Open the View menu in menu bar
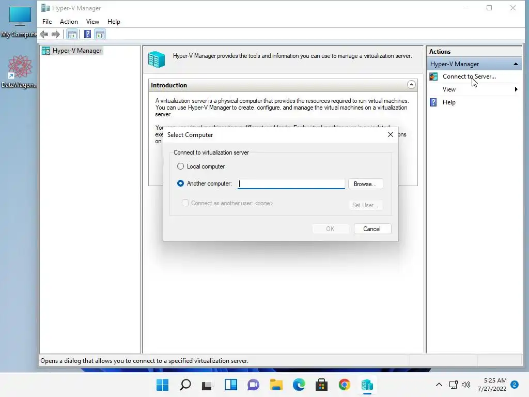 click(92, 22)
